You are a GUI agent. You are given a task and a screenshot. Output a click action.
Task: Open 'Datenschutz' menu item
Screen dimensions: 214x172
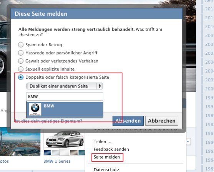tap(106, 170)
